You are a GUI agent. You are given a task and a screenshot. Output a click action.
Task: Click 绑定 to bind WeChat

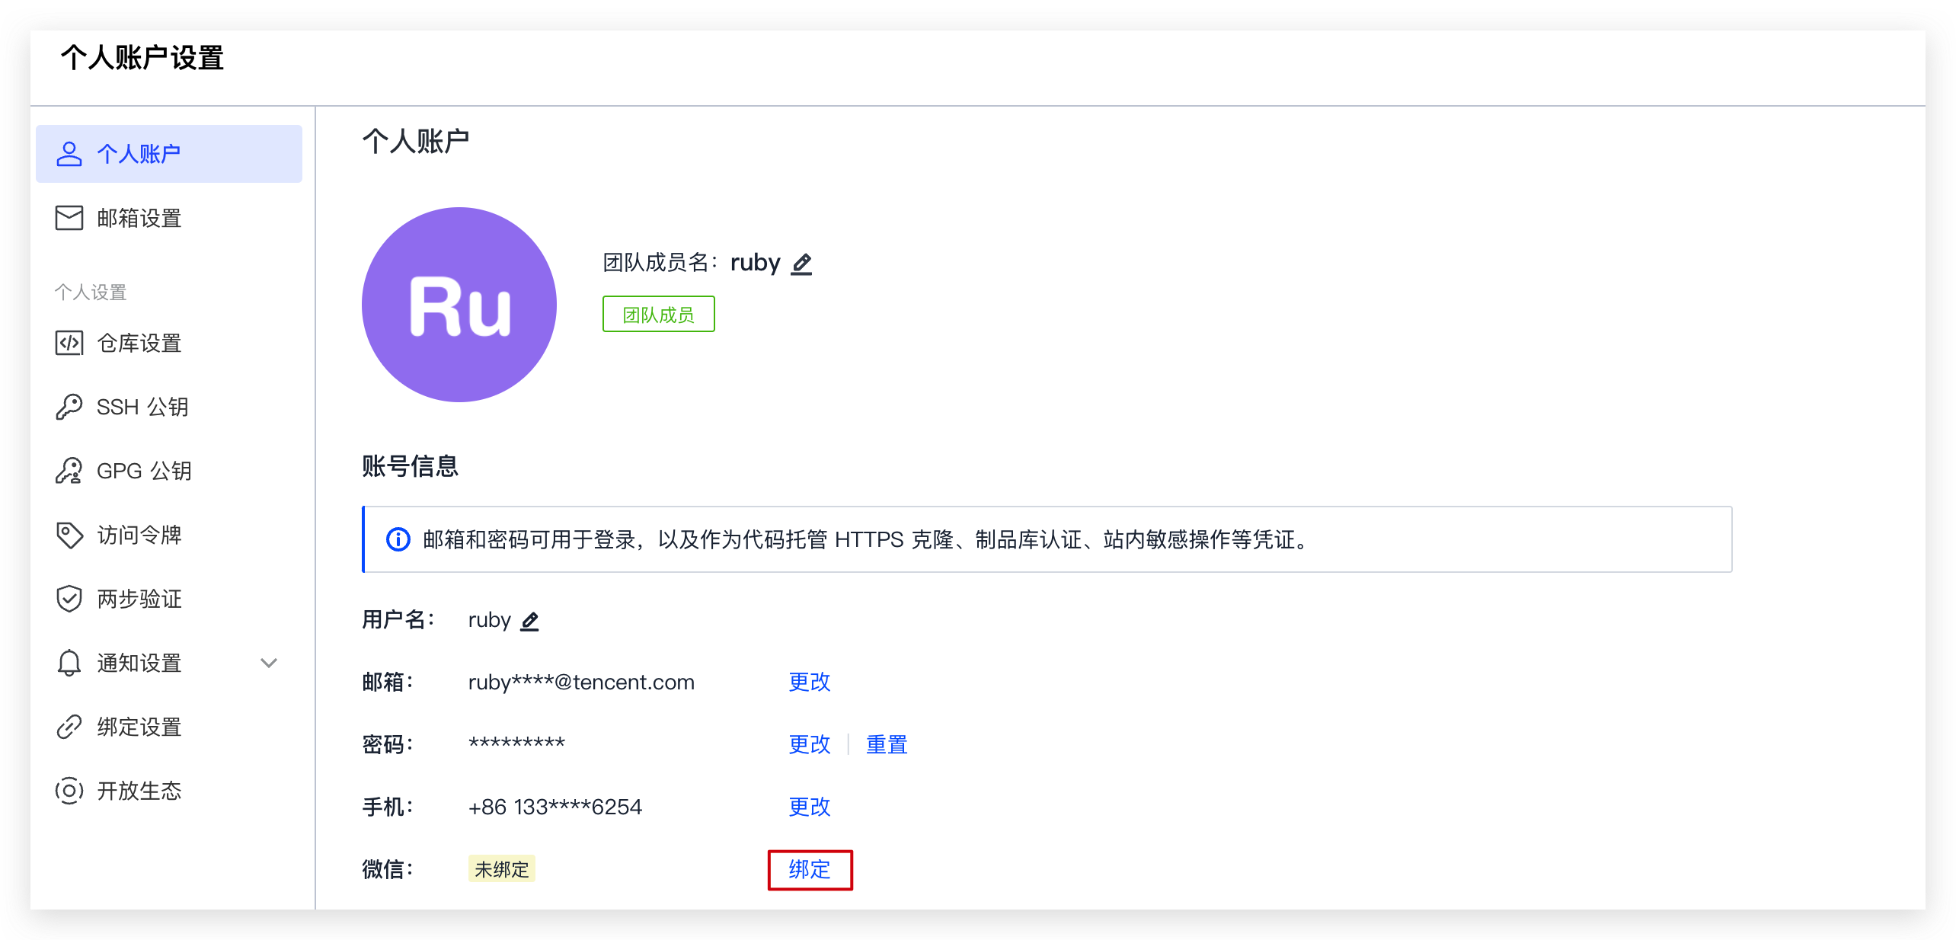click(809, 869)
